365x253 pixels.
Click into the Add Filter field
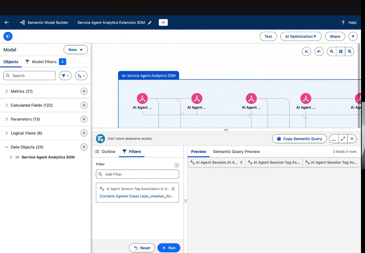[x=137, y=174]
